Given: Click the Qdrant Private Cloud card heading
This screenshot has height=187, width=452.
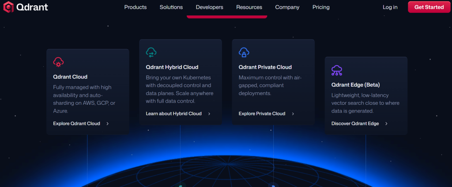Looking at the screenshot, I should pos(265,67).
